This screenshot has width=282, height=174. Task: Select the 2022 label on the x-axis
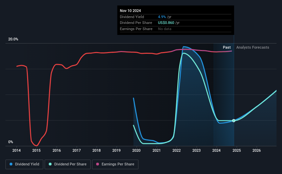pyautogui.click(x=177, y=150)
